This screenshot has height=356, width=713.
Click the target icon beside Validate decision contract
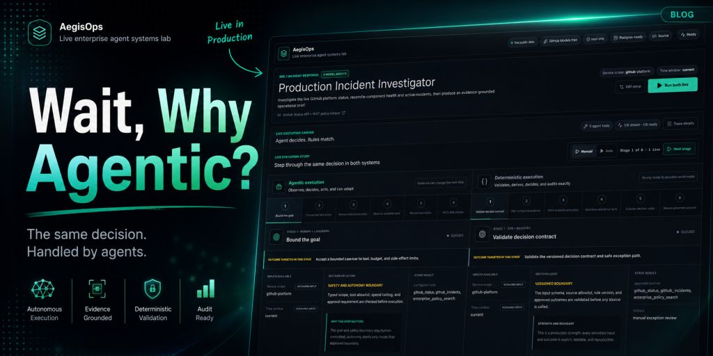pyautogui.click(x=483, y=234)
